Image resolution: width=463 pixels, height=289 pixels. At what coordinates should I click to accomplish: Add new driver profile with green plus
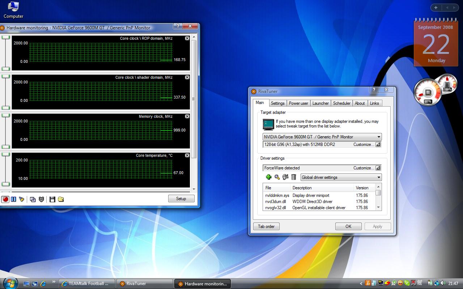[268, 177]
